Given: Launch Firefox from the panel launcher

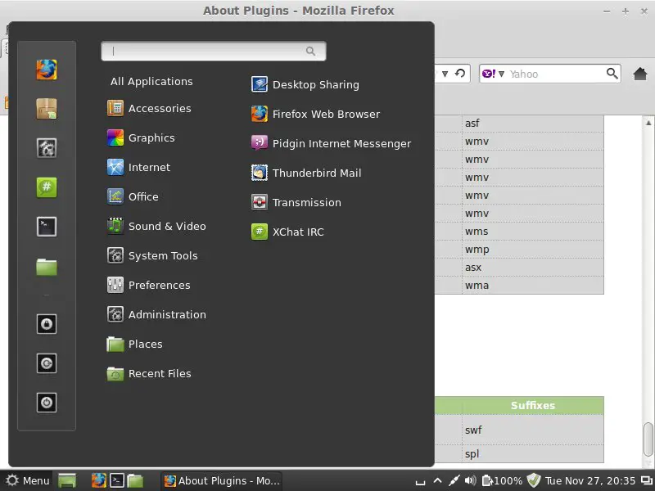Looking at the screenshot, I should coord(99,480).
